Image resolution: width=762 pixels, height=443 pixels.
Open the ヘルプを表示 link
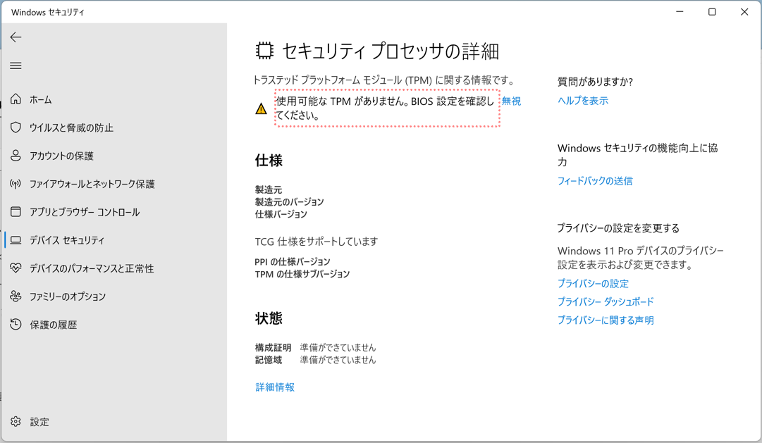pos(582,101)
